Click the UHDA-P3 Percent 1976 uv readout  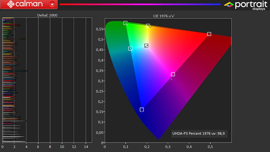point(199,133)
